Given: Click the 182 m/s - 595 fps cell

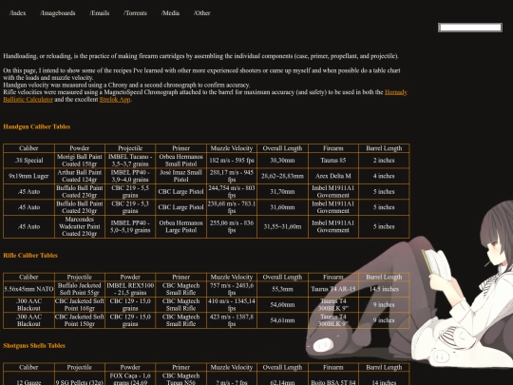Looking at the screenshot, I should click(x=232, y=161).
